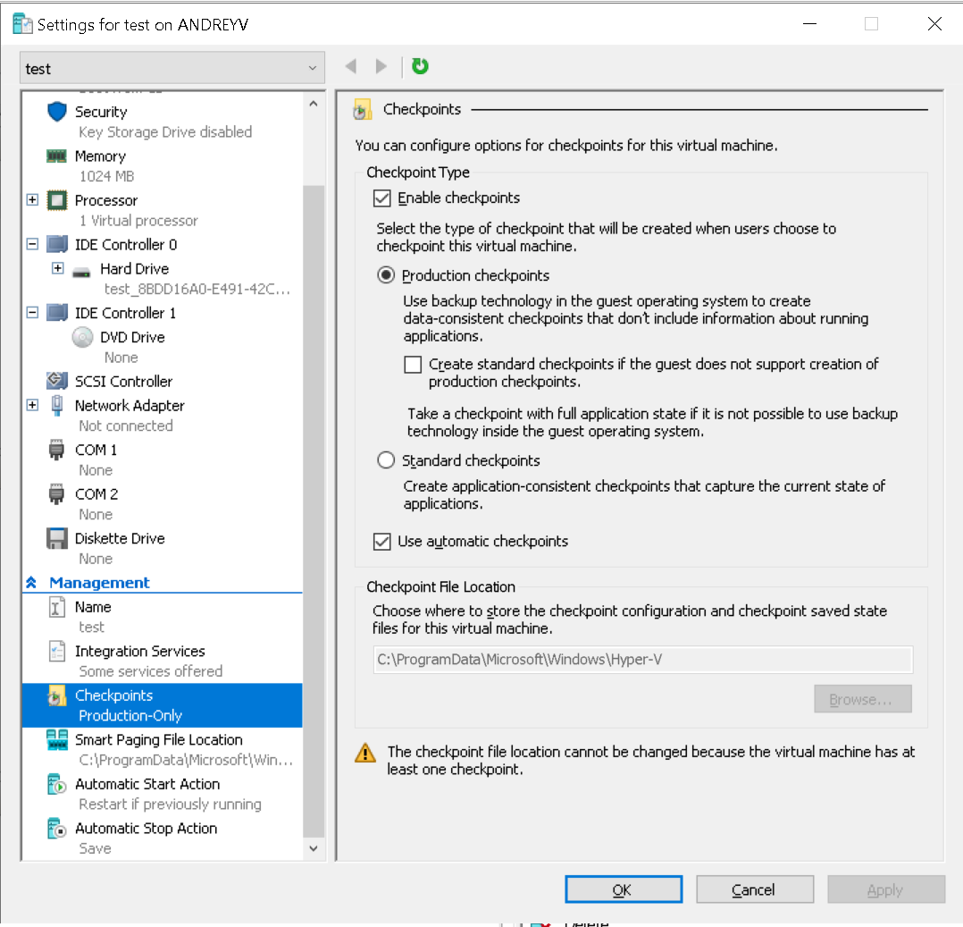Open Memory settings in tree

[x=100, y=156]
